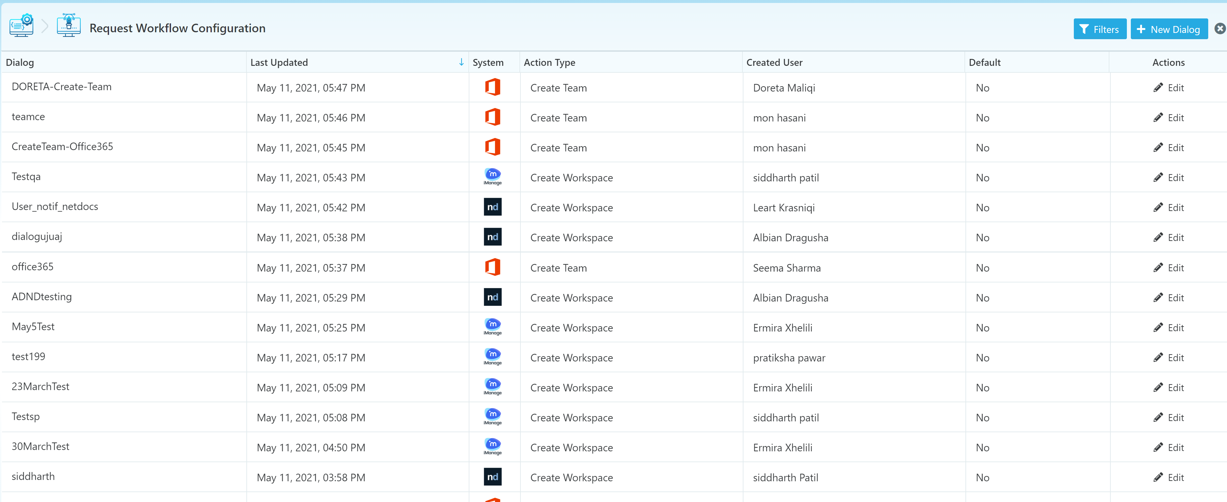Close the configuration panel with X icon
1227x502 pixels.
1220,29
